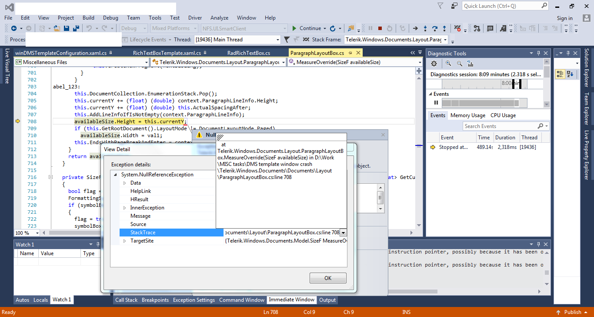594x317 pixels.
Task: Open the Thread dropdown showing Main Thread
Action: click(x=277, y=40)
